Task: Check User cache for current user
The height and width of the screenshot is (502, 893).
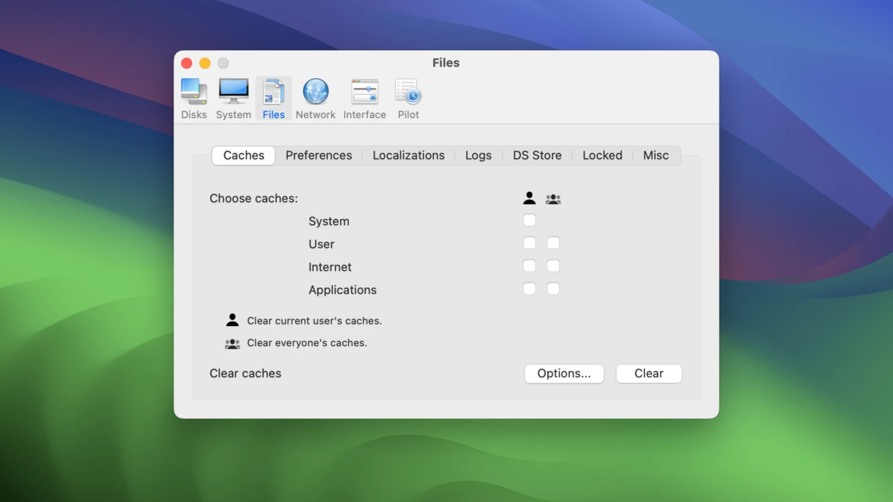Action: [x=529, y=243]
